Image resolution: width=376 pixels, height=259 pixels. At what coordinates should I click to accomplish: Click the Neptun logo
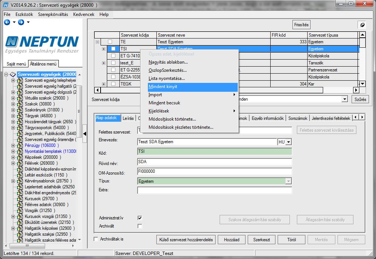(42, 44)
